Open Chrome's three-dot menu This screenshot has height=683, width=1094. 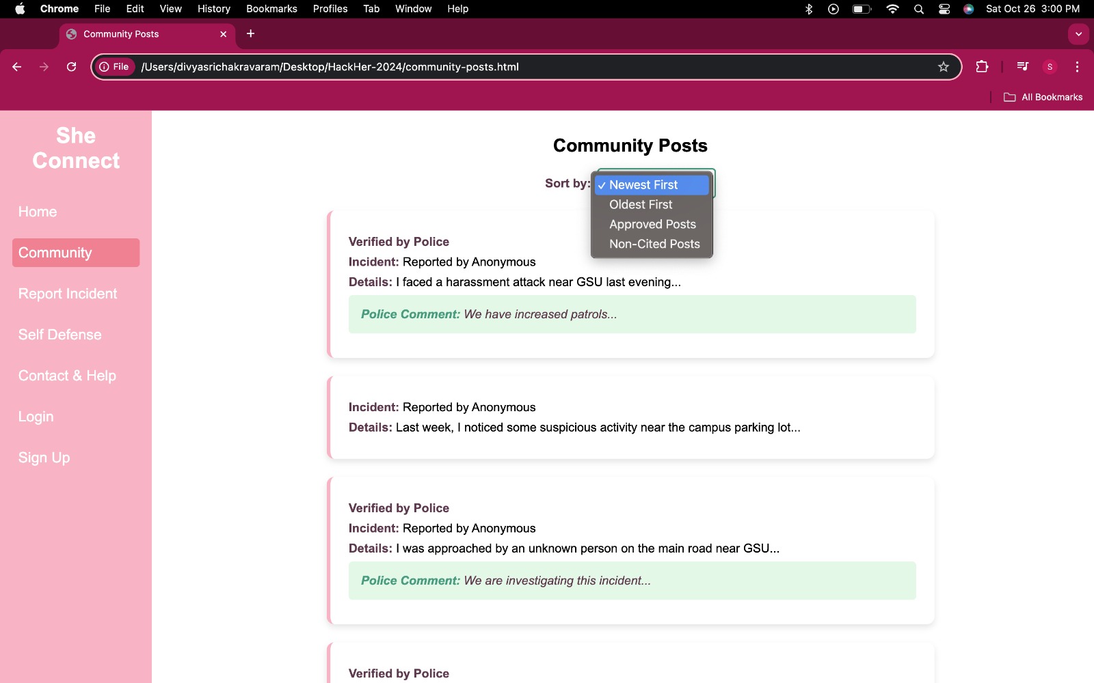(1077, 67)
